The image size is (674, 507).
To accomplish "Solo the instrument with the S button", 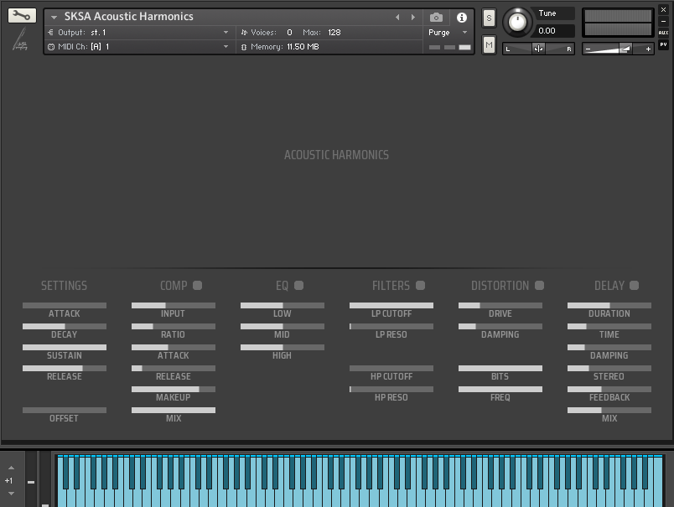I will [x=489, y=18].
